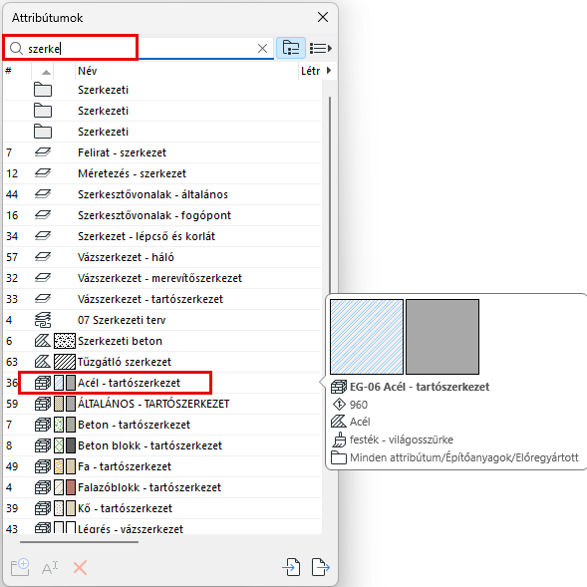Select 'Beton - tartószerkezet' material

[162, 425]
